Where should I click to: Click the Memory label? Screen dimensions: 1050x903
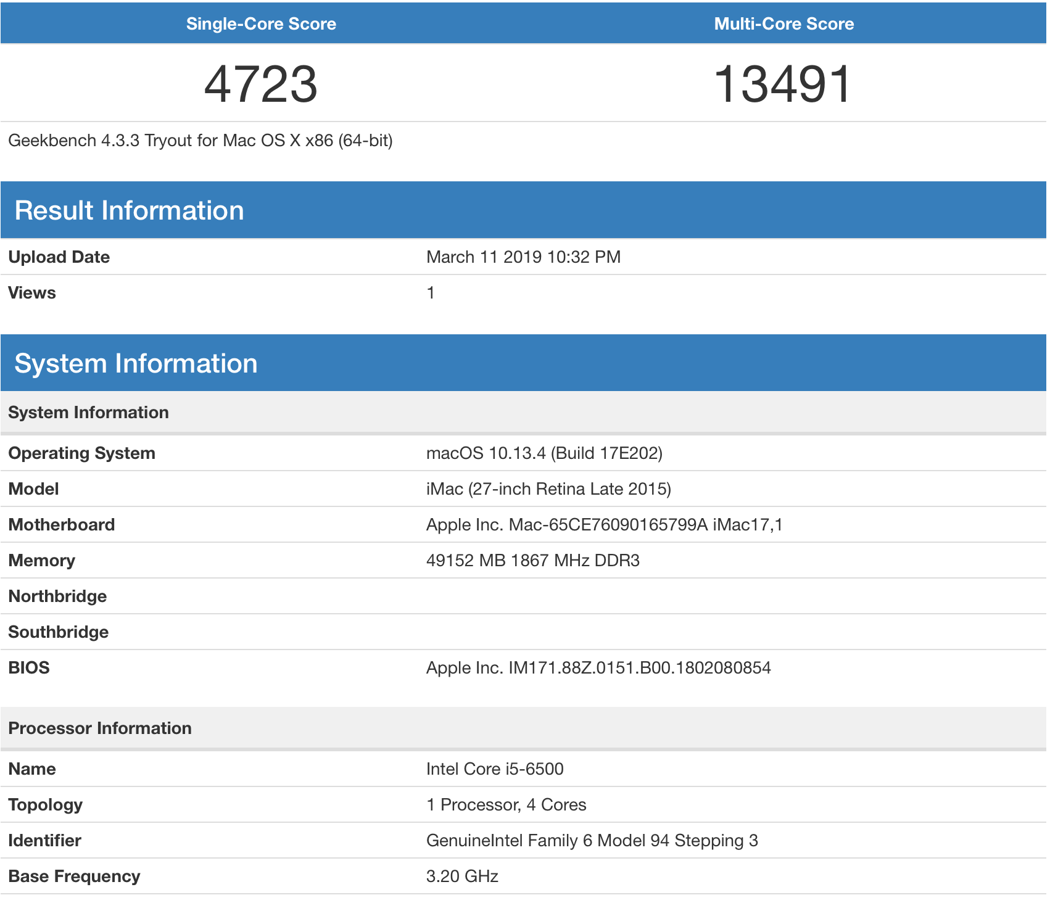(41, 561)
